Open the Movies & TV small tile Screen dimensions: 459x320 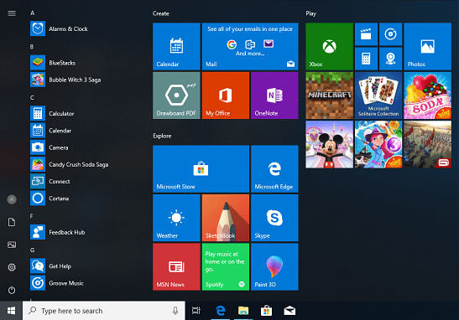click(x=366, y=34)
